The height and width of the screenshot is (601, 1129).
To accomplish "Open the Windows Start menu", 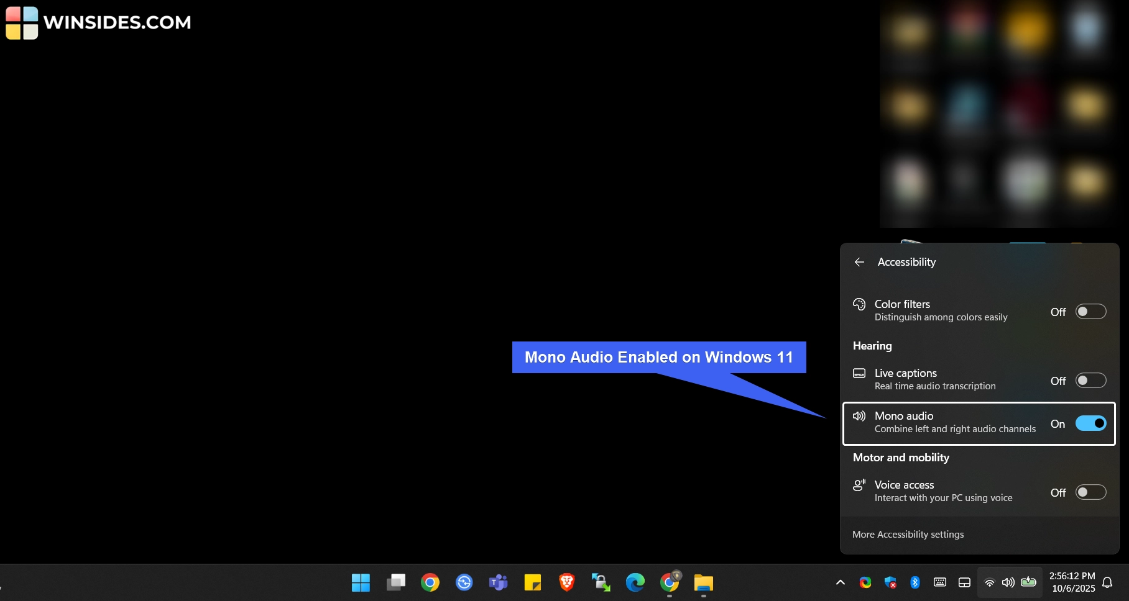I will [x=361, y=582].
